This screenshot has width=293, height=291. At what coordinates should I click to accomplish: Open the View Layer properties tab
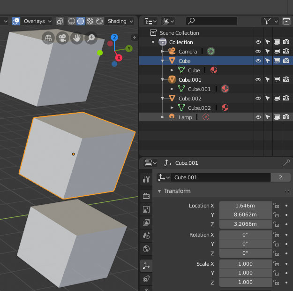pyautogui.click(x=146, y=222)
